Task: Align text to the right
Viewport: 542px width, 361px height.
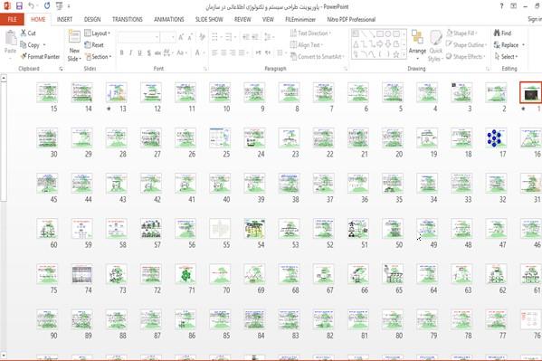Action: click(233, 52)
